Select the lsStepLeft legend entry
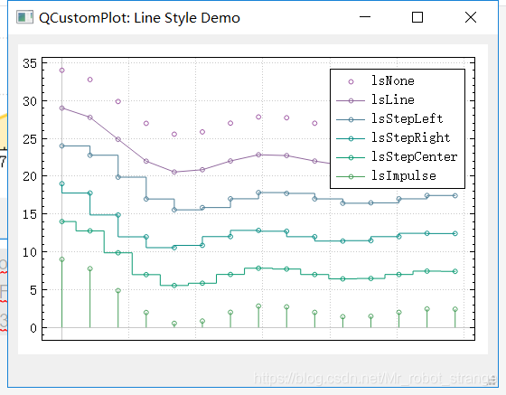The image size is (506, 395). [x=389, y=119]
